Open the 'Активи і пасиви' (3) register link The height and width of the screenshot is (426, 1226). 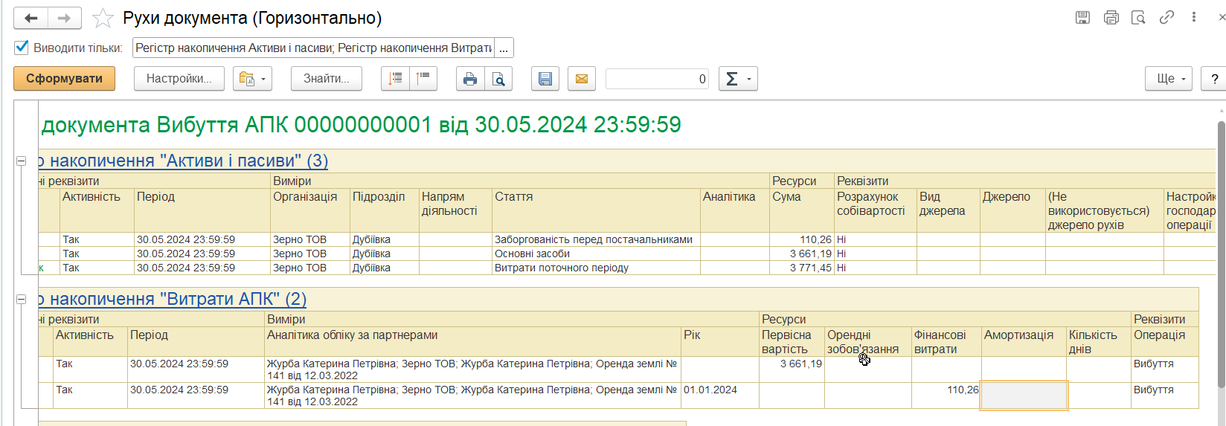[184, 161]
